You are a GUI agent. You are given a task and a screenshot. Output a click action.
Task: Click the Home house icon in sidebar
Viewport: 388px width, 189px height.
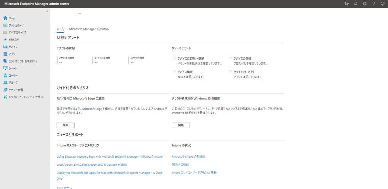click(5, 18)
